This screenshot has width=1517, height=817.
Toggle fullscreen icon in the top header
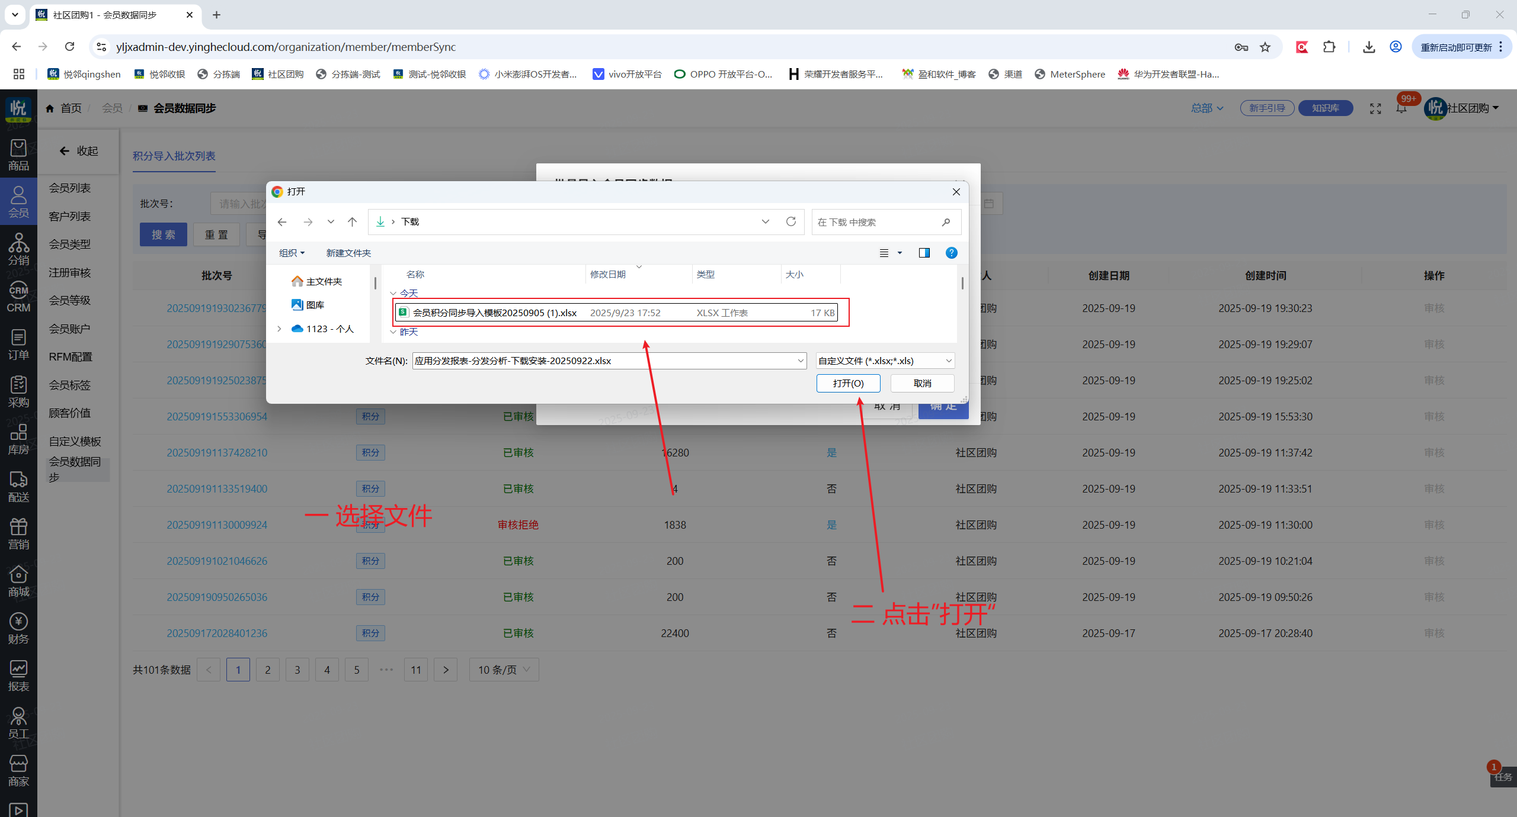[1375, 108]
